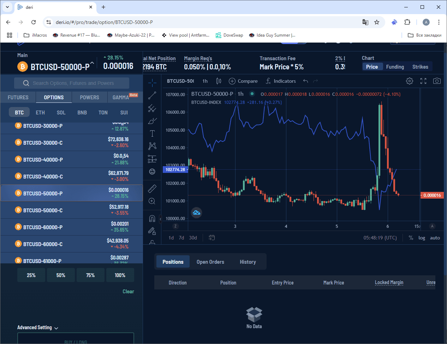Select the chart zoom-in tool

coord(152,201)
